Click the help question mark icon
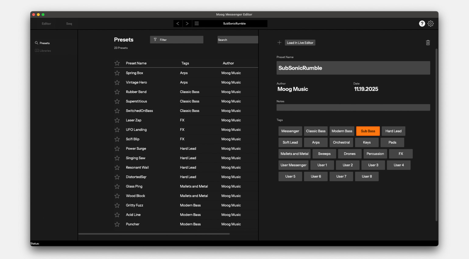469x259 pixels. (x=422, y=23)
